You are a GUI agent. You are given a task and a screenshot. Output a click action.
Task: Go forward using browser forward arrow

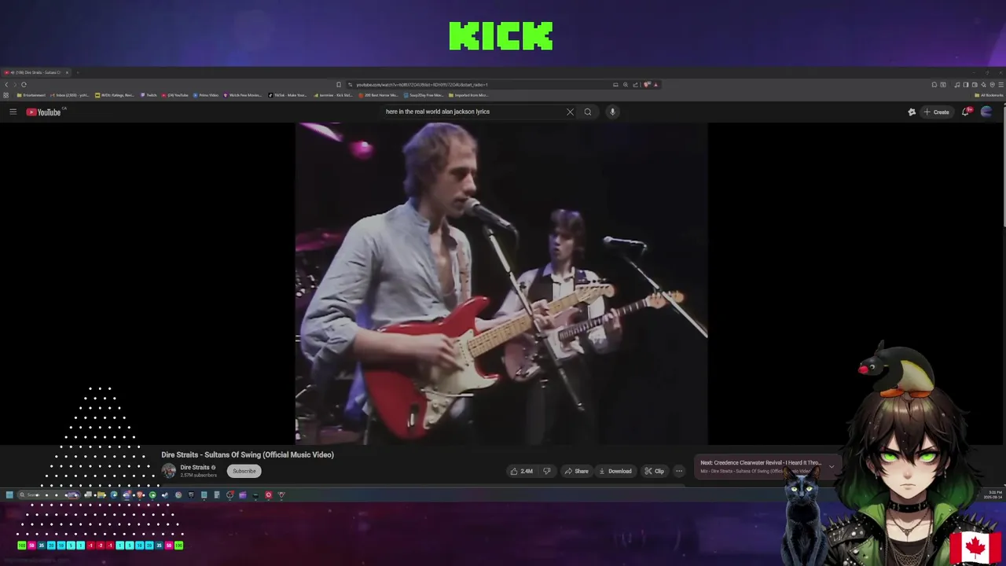[15, 84]
